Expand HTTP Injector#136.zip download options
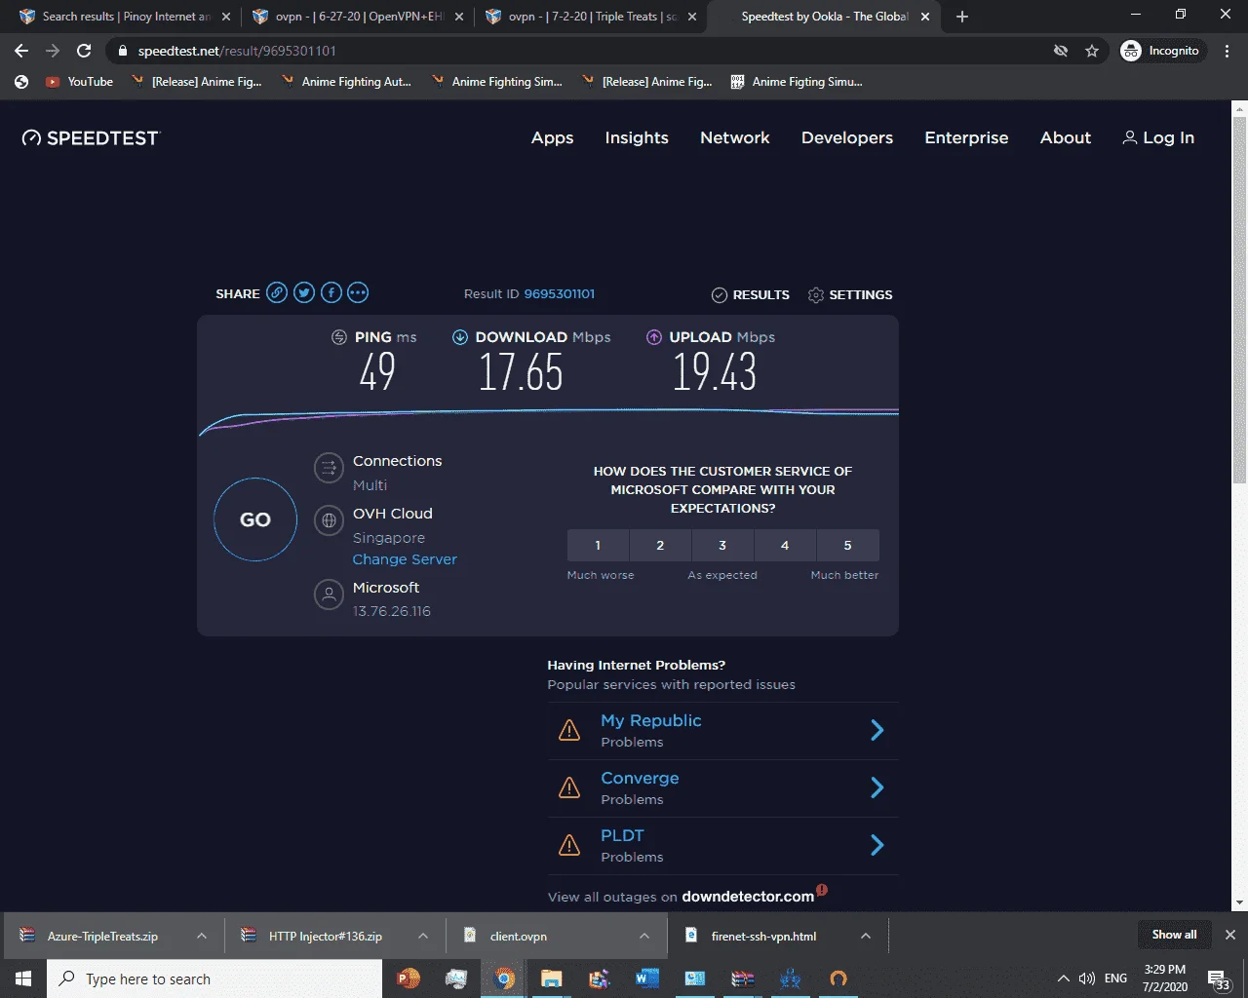Screen dimensions: 1248x998 click(423, 936)
